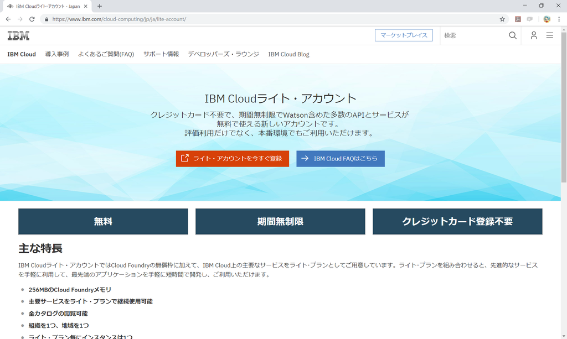Click the PDF extension icon
Image resolution: width=567 pixels, height=339 pixels.
[x=518, y=19]
